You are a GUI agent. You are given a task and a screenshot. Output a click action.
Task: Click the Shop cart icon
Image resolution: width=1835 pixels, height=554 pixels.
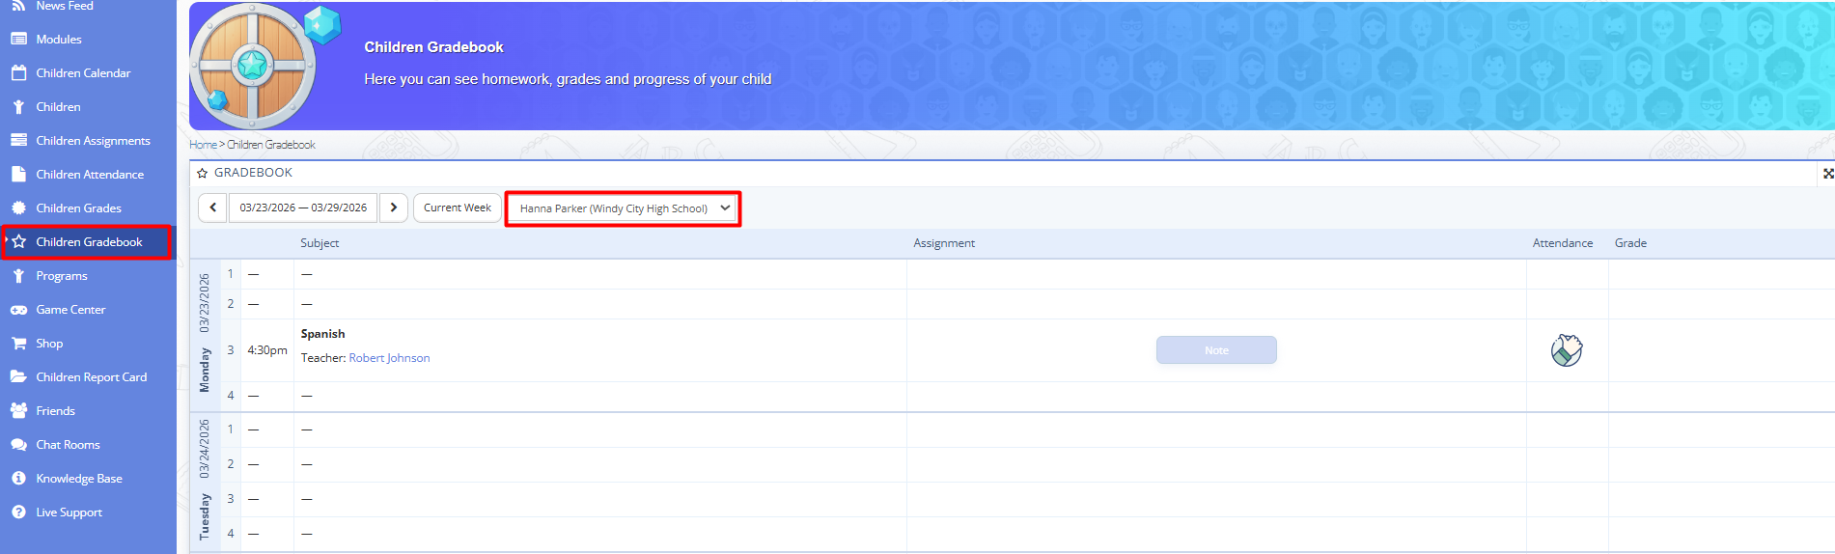(x=18, y=344)
